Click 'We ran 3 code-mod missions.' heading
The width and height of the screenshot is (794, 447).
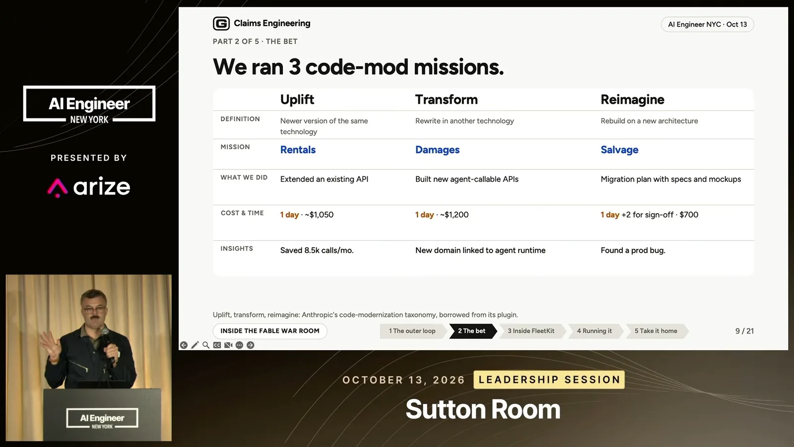point(358,67)
